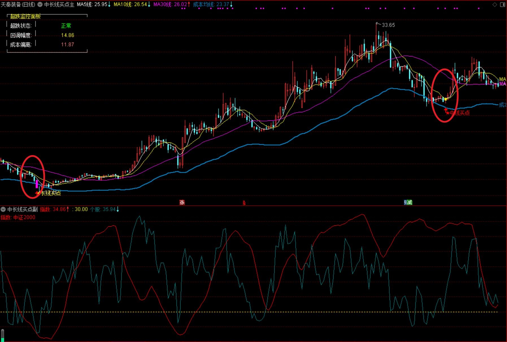Click the 指数: 中证2000 label

point(18,217)
